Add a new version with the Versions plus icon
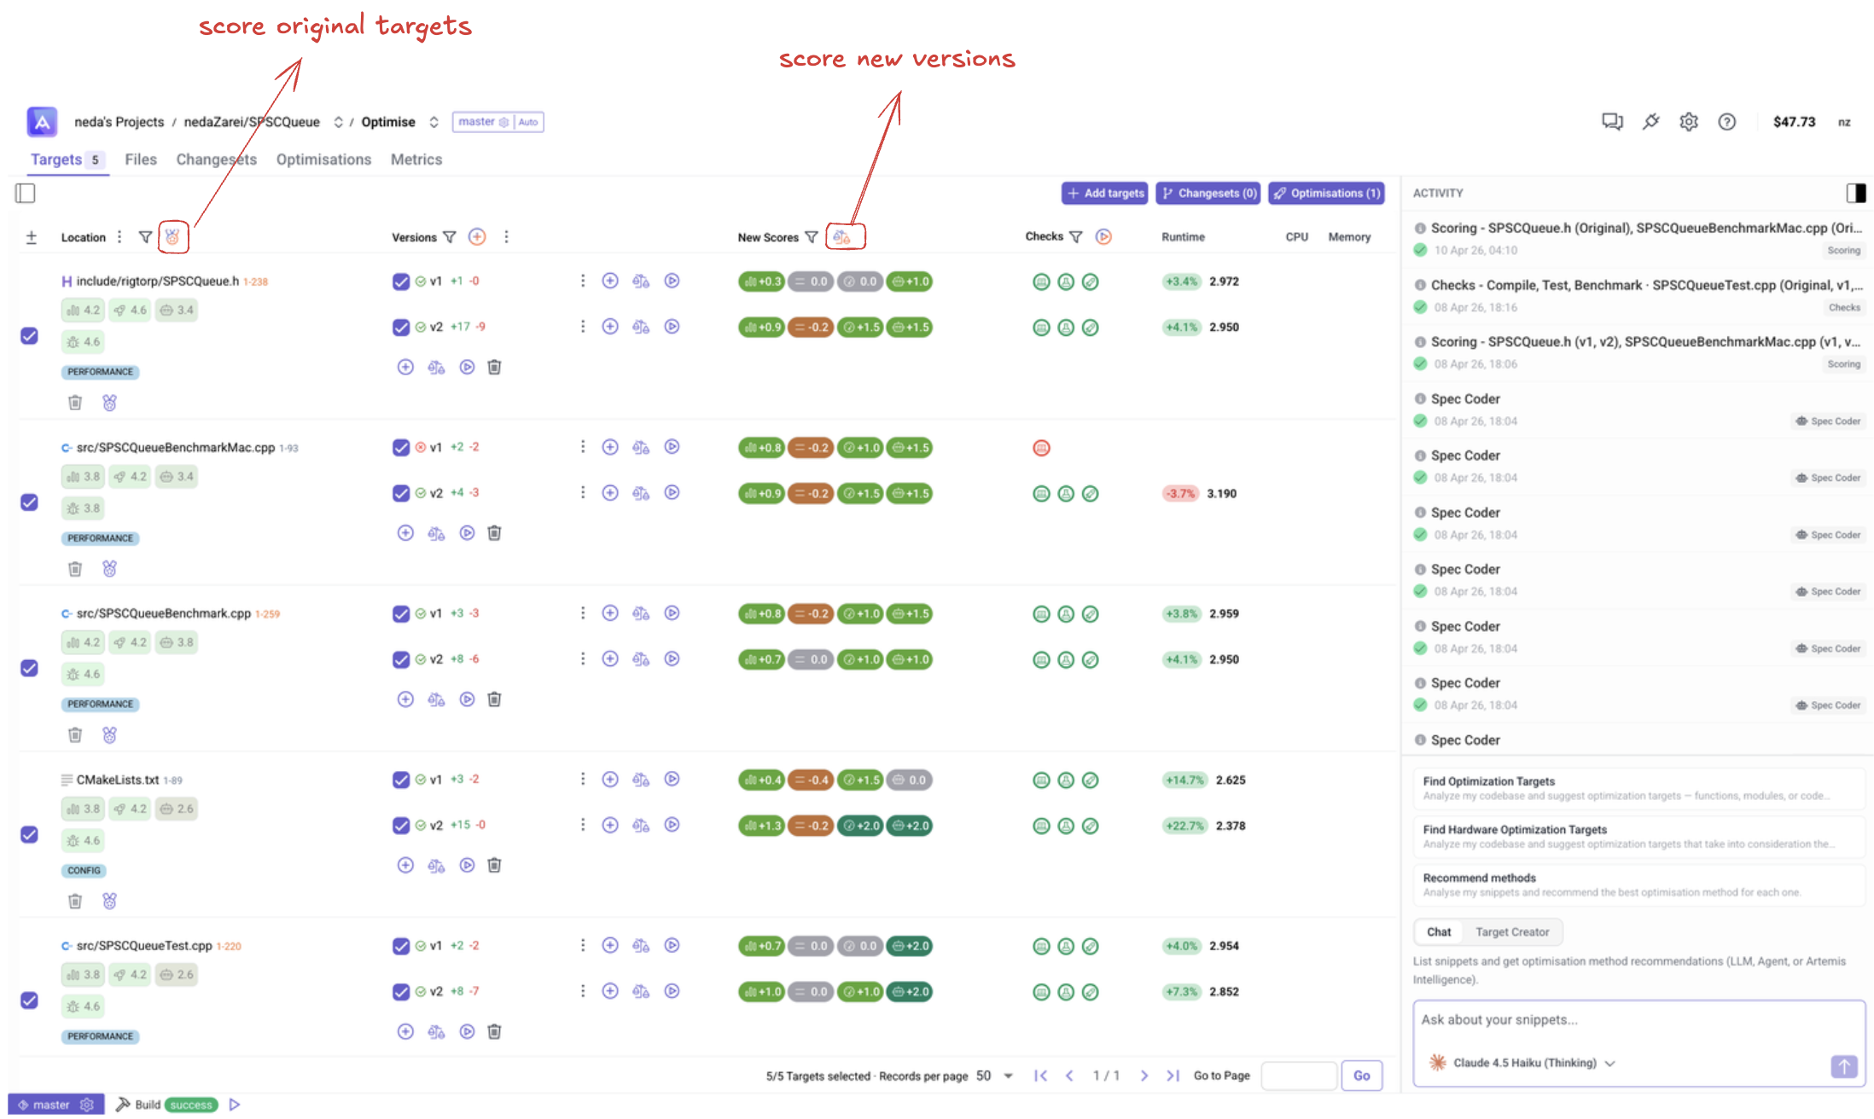Screen dimensions: 1874x1119 [477, 237]
